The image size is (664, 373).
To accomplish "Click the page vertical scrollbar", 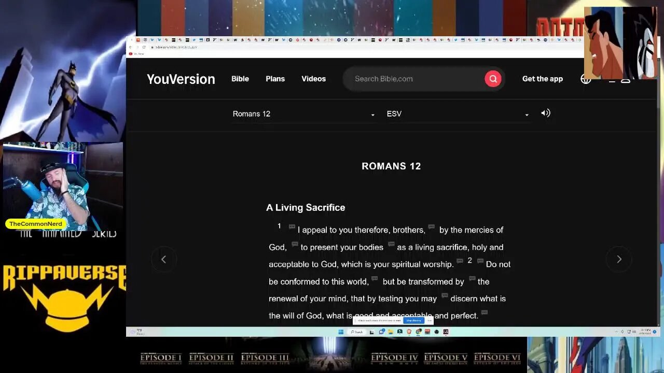I will [x=658, y=192].
